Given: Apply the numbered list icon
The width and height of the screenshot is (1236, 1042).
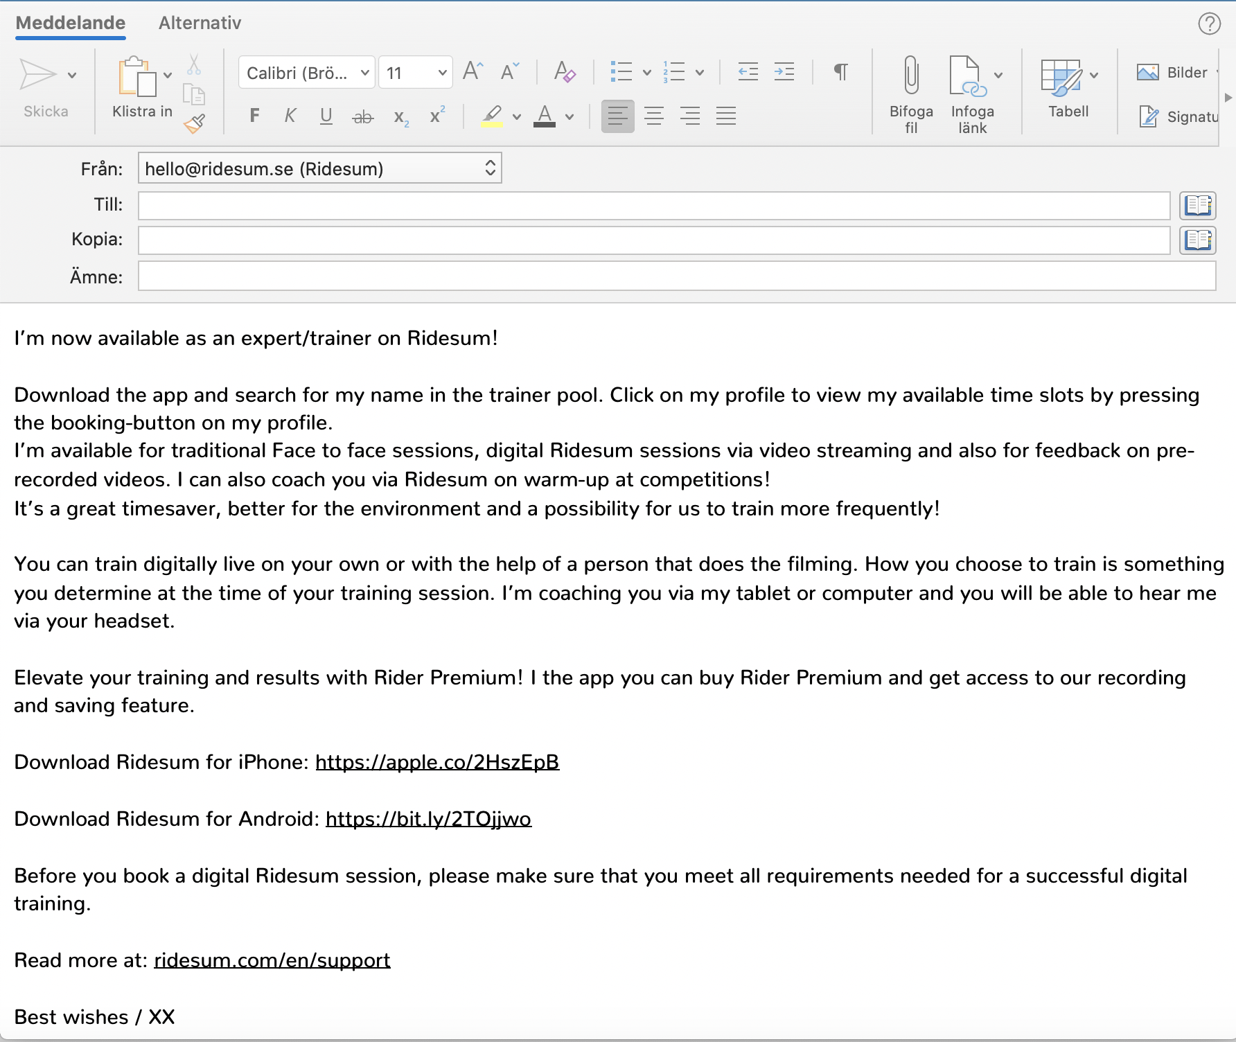Looking at the screenshot, I should click(x=674, y=71).
